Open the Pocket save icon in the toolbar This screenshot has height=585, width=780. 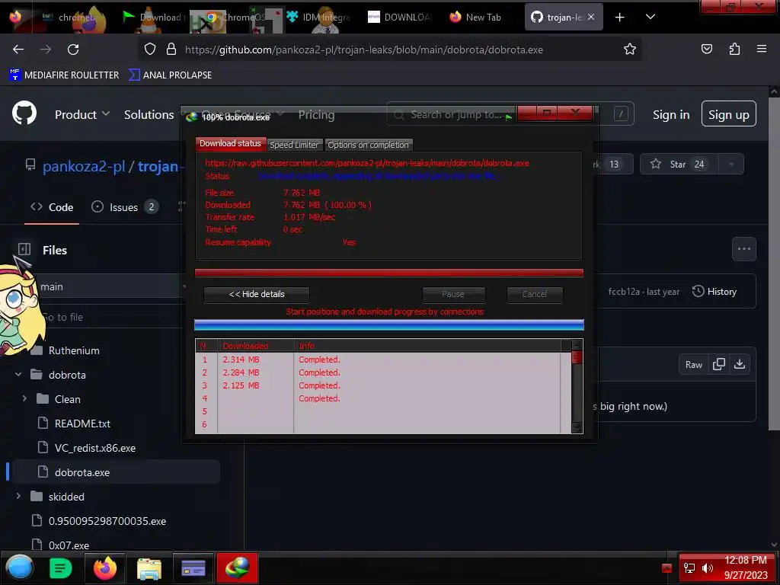point(706,49)
